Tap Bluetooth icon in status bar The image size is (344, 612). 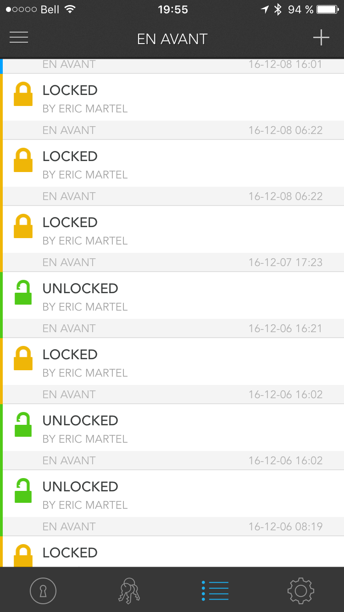[x=277, y=10]
